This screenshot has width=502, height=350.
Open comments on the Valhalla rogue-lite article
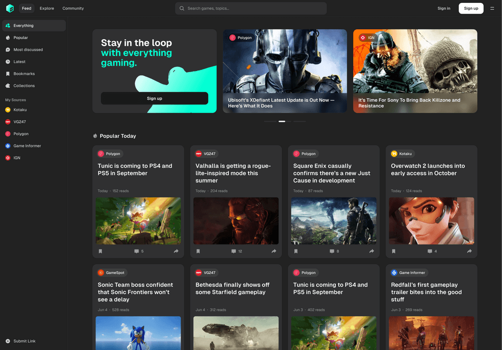[x=237, y=251]
